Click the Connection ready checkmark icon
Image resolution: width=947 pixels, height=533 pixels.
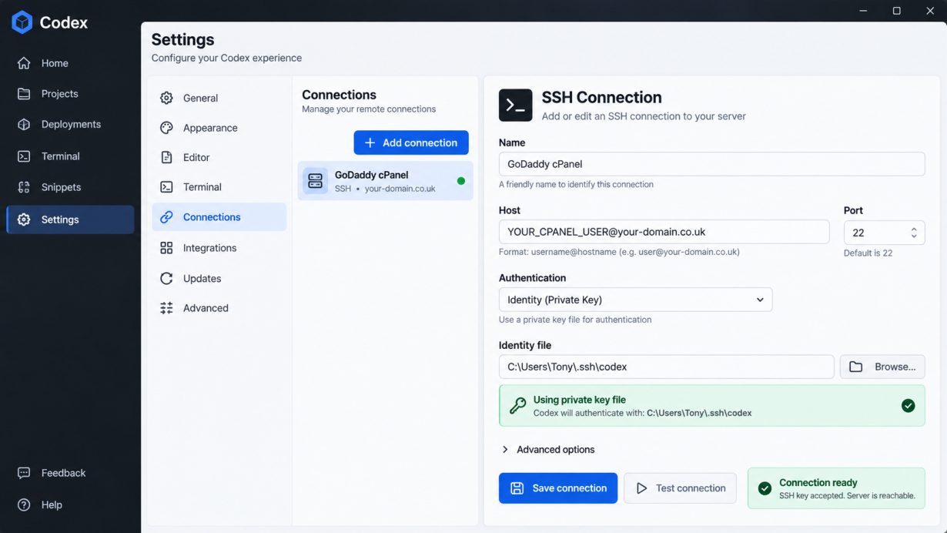(x=765, y=488)
